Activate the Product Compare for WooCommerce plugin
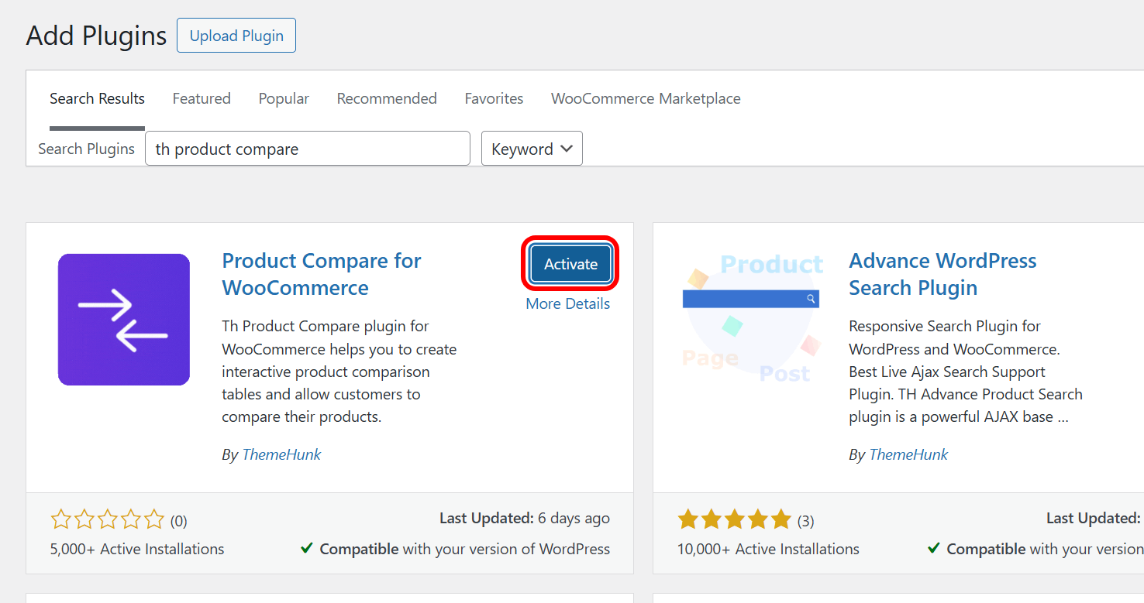Viewport: 1144px width, 603px height. (570, 264)
